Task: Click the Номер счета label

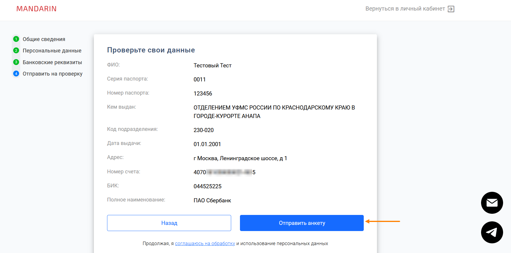Action: [123, 172]
